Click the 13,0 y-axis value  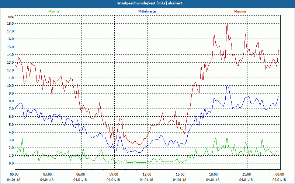pyautogui.click(x=11, y=62)
